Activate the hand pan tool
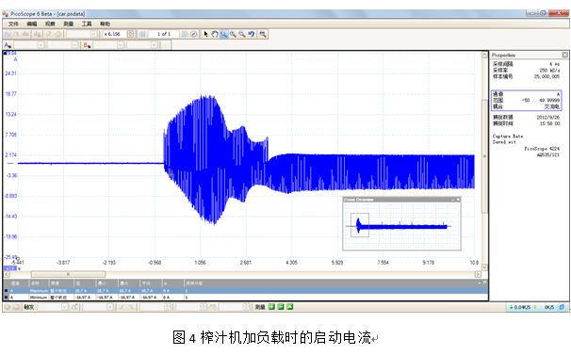The width and height of the screenshot is (571, 355). (215, 34)
